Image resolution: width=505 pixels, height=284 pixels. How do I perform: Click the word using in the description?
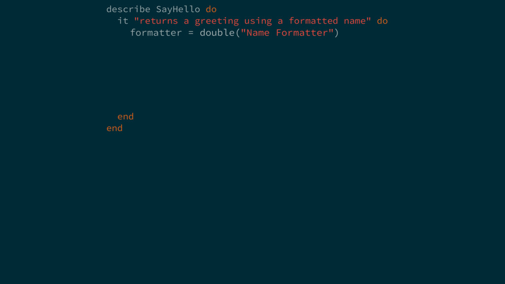click(258, 21)
